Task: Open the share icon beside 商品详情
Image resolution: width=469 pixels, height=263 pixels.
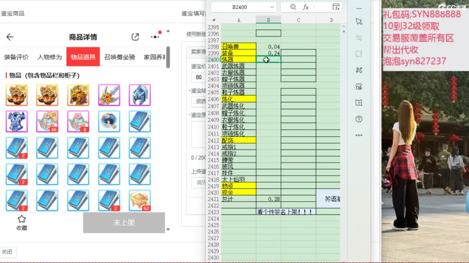Action: pos(135,37)
